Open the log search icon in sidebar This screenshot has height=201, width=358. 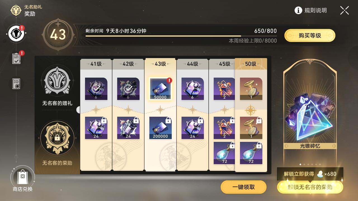[x=16, y=84]
